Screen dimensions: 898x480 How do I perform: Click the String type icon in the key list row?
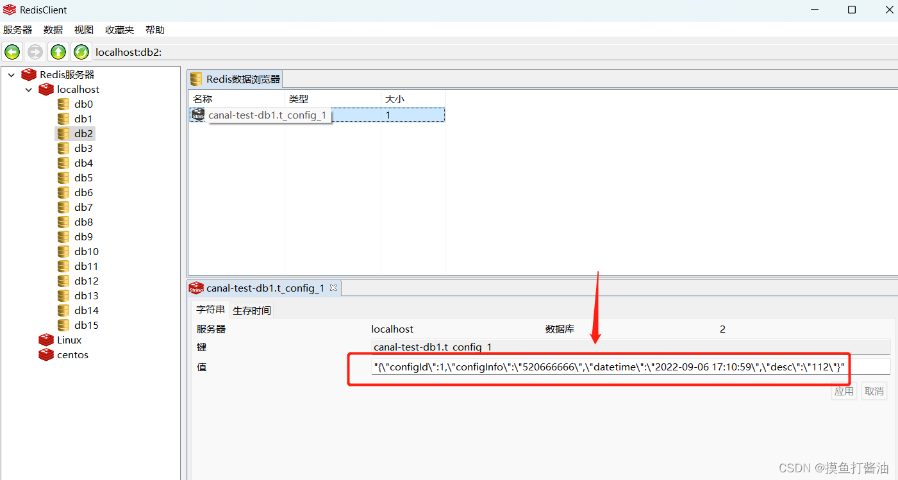pyautogui.click(x=198, y=115)
